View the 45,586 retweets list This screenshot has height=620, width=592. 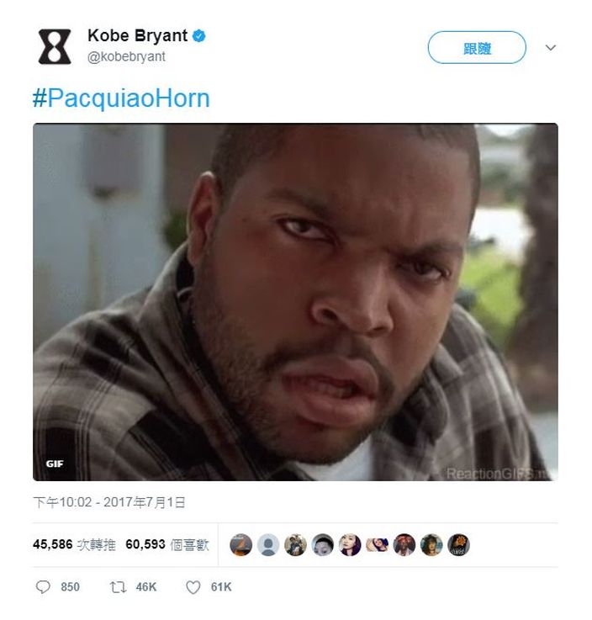click(74, 544)
